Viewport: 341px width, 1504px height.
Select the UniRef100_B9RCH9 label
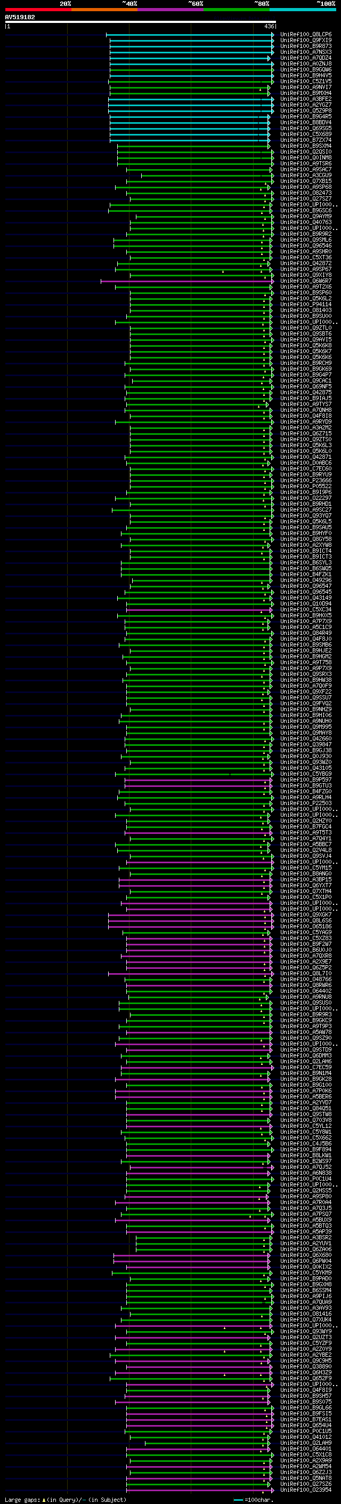point(306,363)
